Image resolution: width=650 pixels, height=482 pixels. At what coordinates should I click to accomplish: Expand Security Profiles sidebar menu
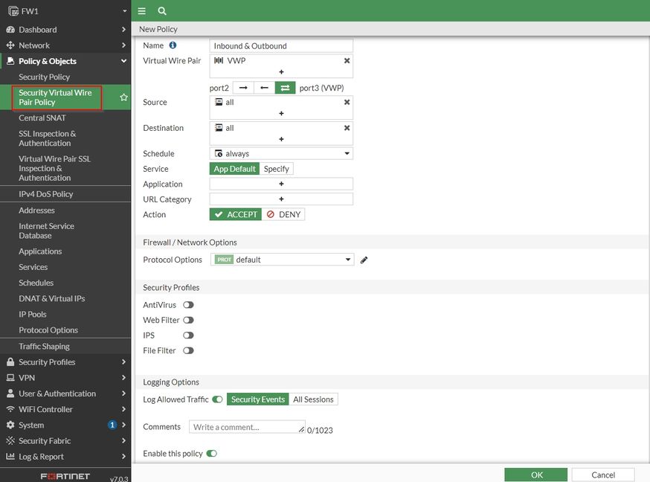tap(65, 361)
